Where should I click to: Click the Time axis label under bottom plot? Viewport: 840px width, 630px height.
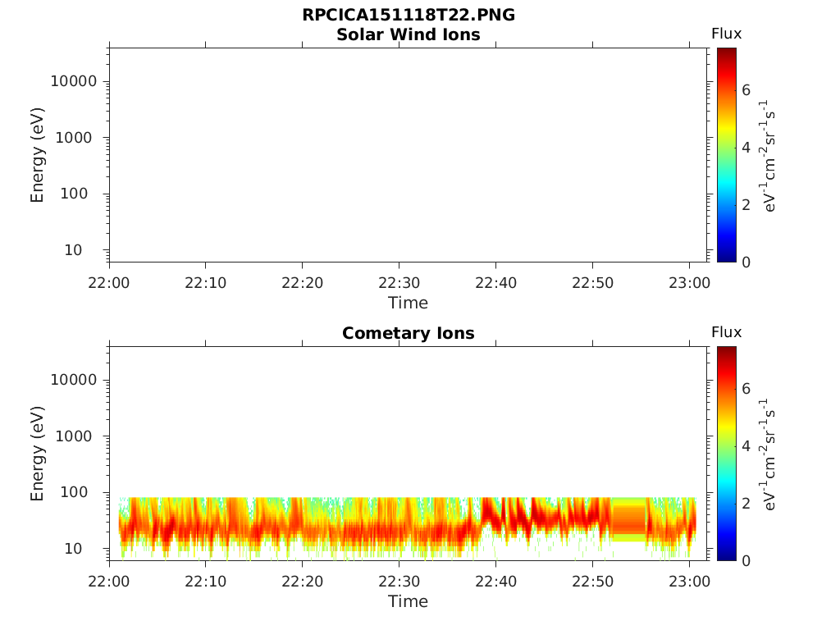(x=409, y=601)
